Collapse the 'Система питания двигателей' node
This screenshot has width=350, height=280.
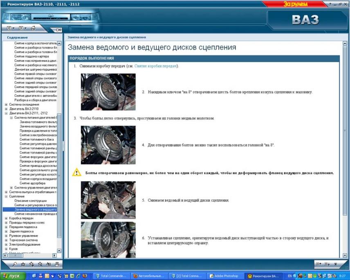(x=11, y=118)
